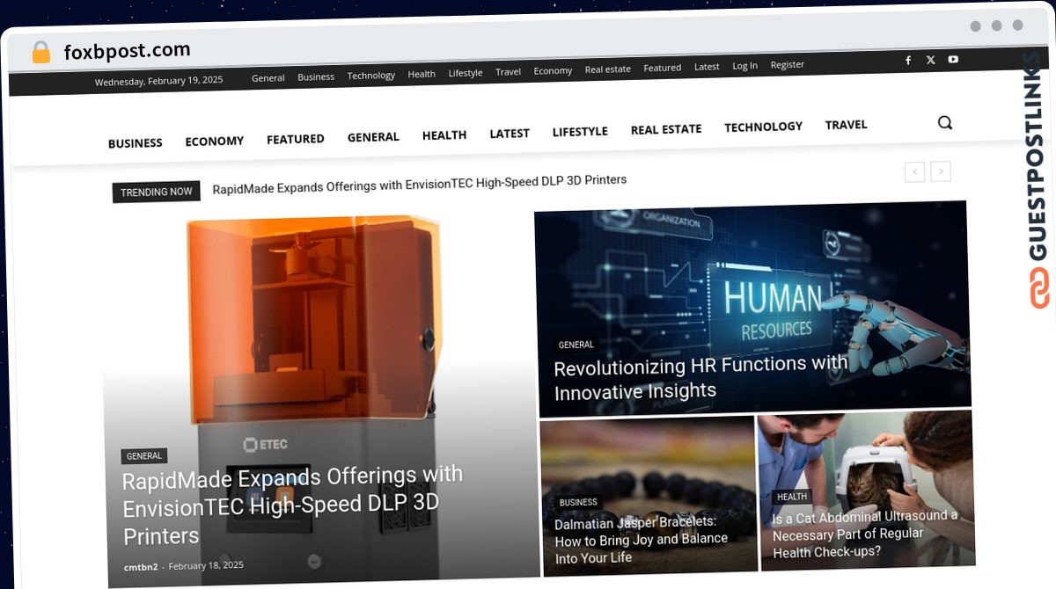Open the RapidMade 3D printers featured article title

(293, 505)
